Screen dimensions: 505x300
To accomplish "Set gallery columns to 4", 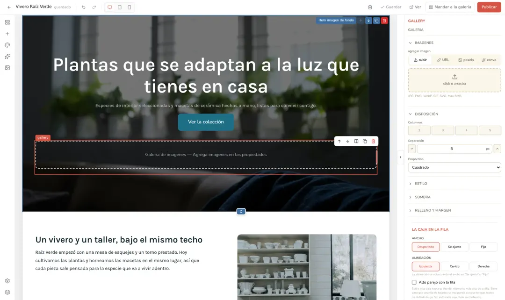I will (466, 130).
